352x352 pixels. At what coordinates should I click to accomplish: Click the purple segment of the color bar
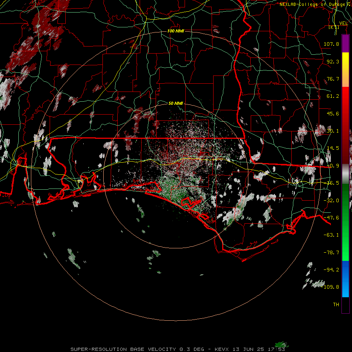[x=345, y=44]
